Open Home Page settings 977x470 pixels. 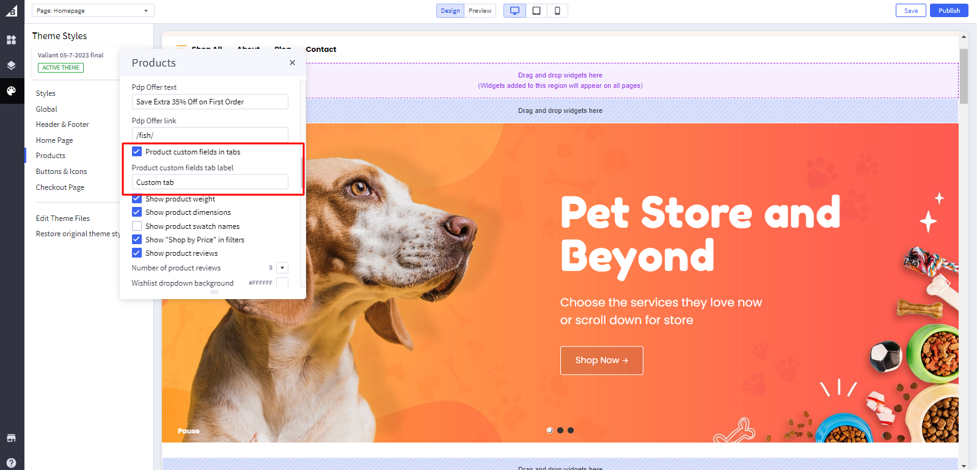pyautogui.click(x=54, y=140)
